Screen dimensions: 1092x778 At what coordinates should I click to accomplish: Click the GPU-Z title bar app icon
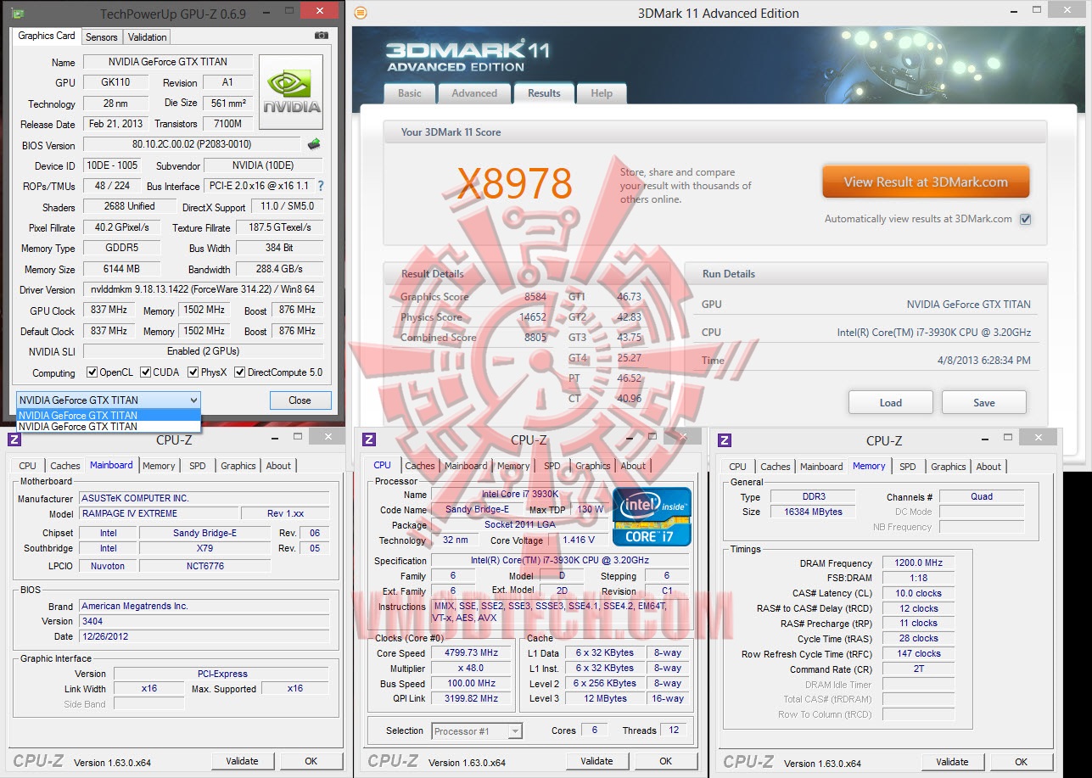[16, 14]
